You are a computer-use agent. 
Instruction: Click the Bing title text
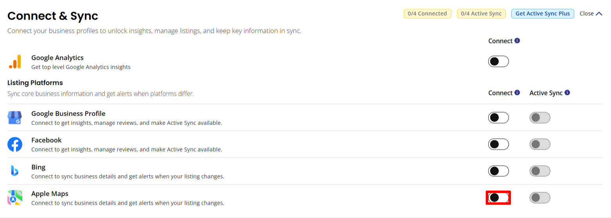click(x=38, y=167)
